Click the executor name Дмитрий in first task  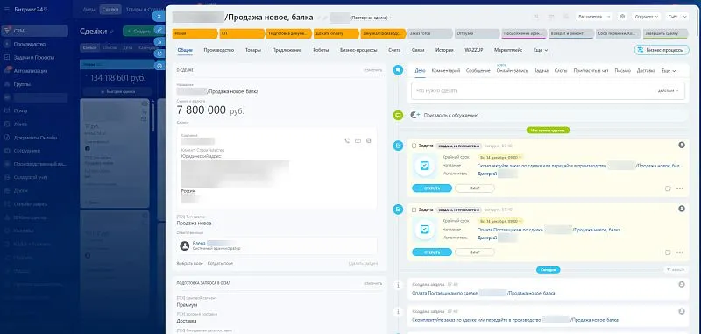click(x=487, y=174)
